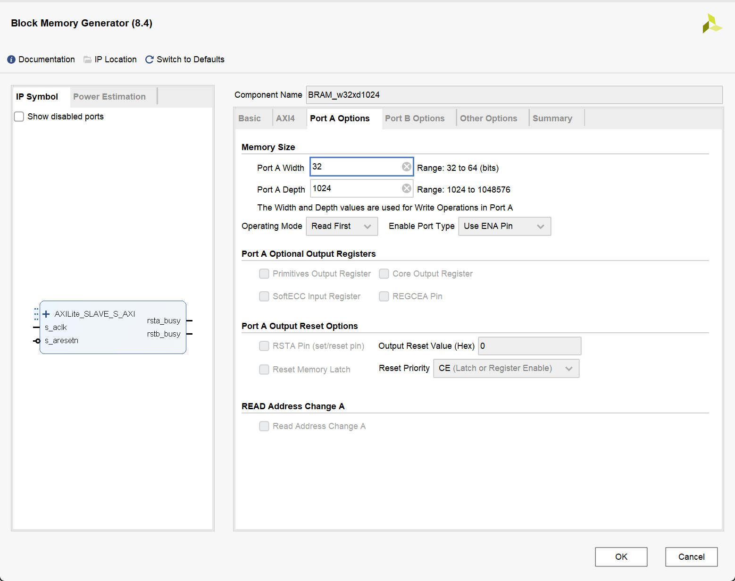Select the IP Symbol tab
This screenshot has height=581, width=735.
[37, 97]
